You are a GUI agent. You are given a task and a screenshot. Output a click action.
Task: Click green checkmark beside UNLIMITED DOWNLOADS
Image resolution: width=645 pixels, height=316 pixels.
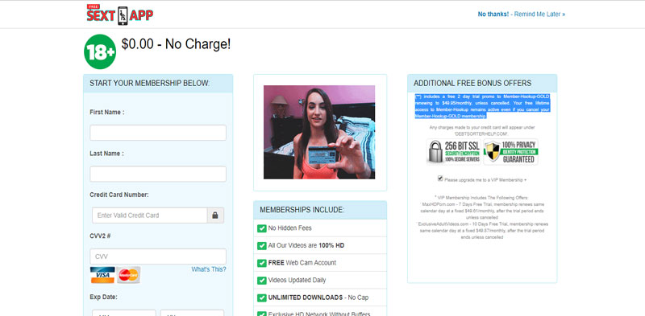point(261,298)
